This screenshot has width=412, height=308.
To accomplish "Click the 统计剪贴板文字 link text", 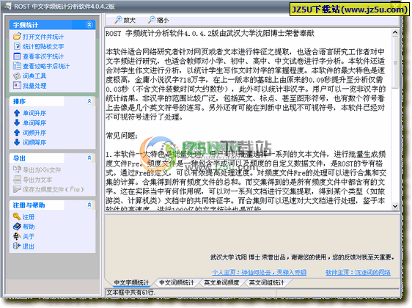I will [x=43, y=46].
